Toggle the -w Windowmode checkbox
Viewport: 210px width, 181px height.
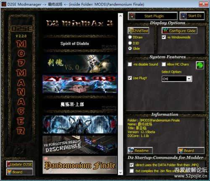163,37
